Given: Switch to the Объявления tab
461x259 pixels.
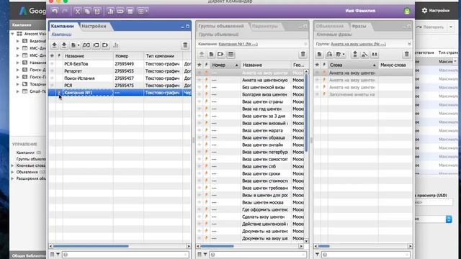Looking at the screenshot, I should click(330, 26).
